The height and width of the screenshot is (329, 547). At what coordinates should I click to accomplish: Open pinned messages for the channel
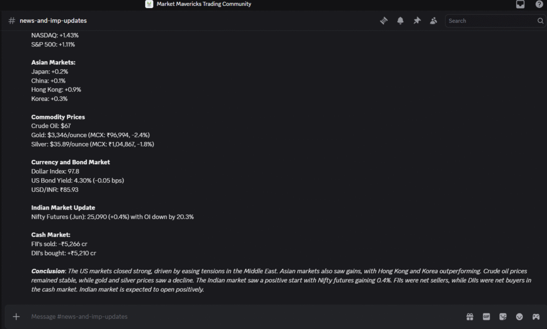(417, 20)
